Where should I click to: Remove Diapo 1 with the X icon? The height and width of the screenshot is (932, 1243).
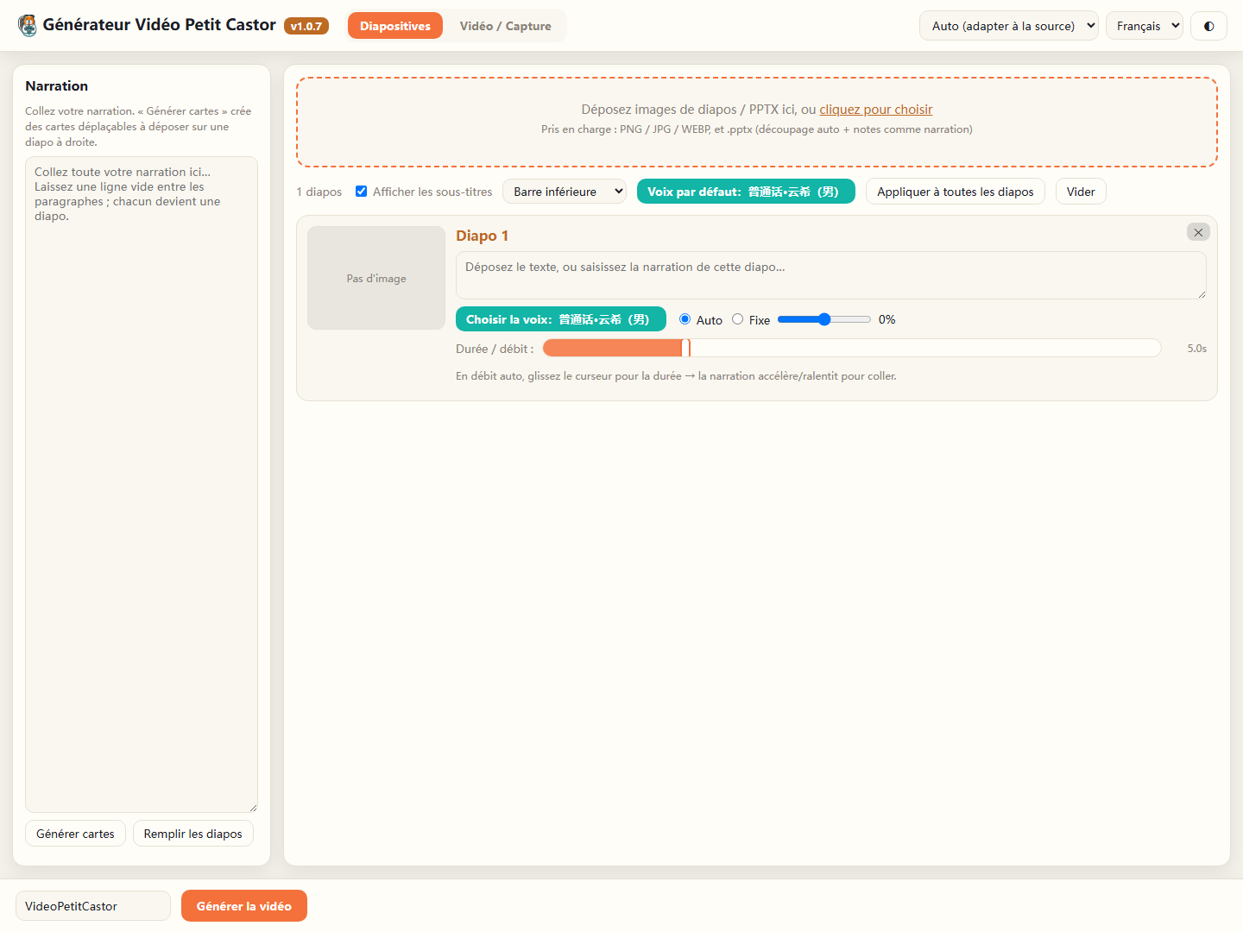(1198, 232)
